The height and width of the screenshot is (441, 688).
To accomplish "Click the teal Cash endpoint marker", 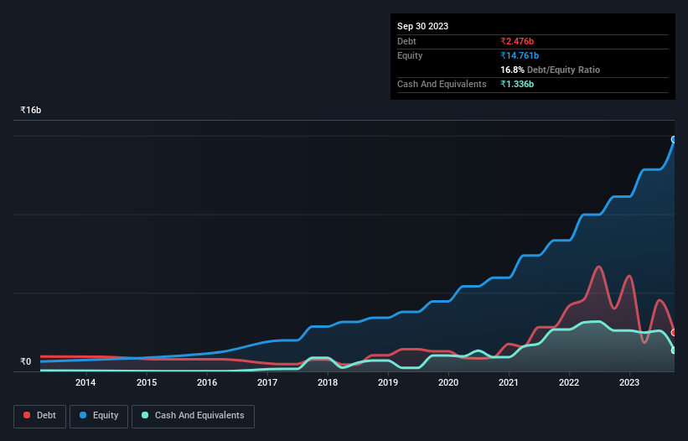I will coord(674,350).
